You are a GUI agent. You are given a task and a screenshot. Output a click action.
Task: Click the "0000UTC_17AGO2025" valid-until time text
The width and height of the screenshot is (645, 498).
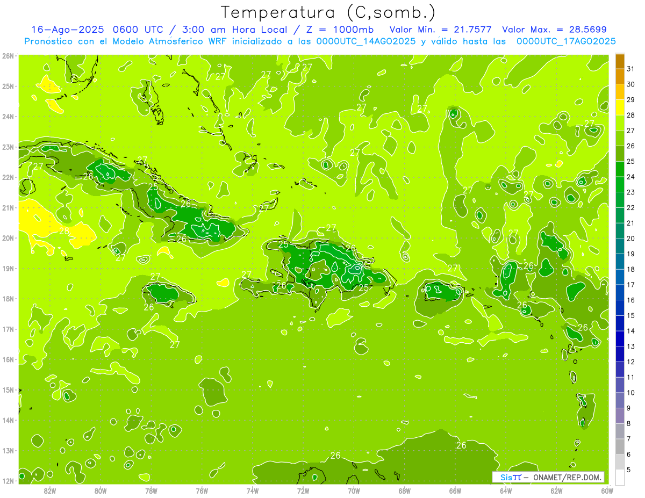click(566, 41)
